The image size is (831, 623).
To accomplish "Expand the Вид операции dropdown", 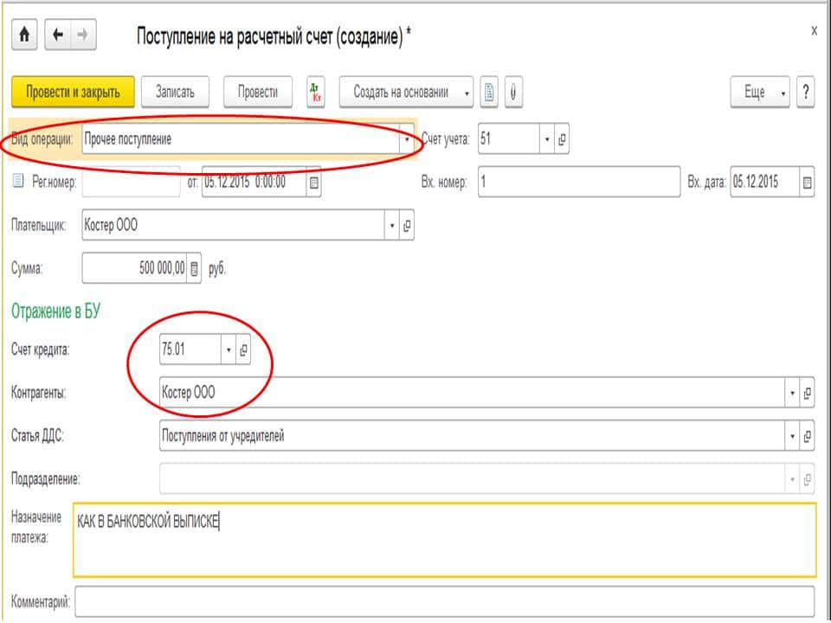I will pos(407,139).
